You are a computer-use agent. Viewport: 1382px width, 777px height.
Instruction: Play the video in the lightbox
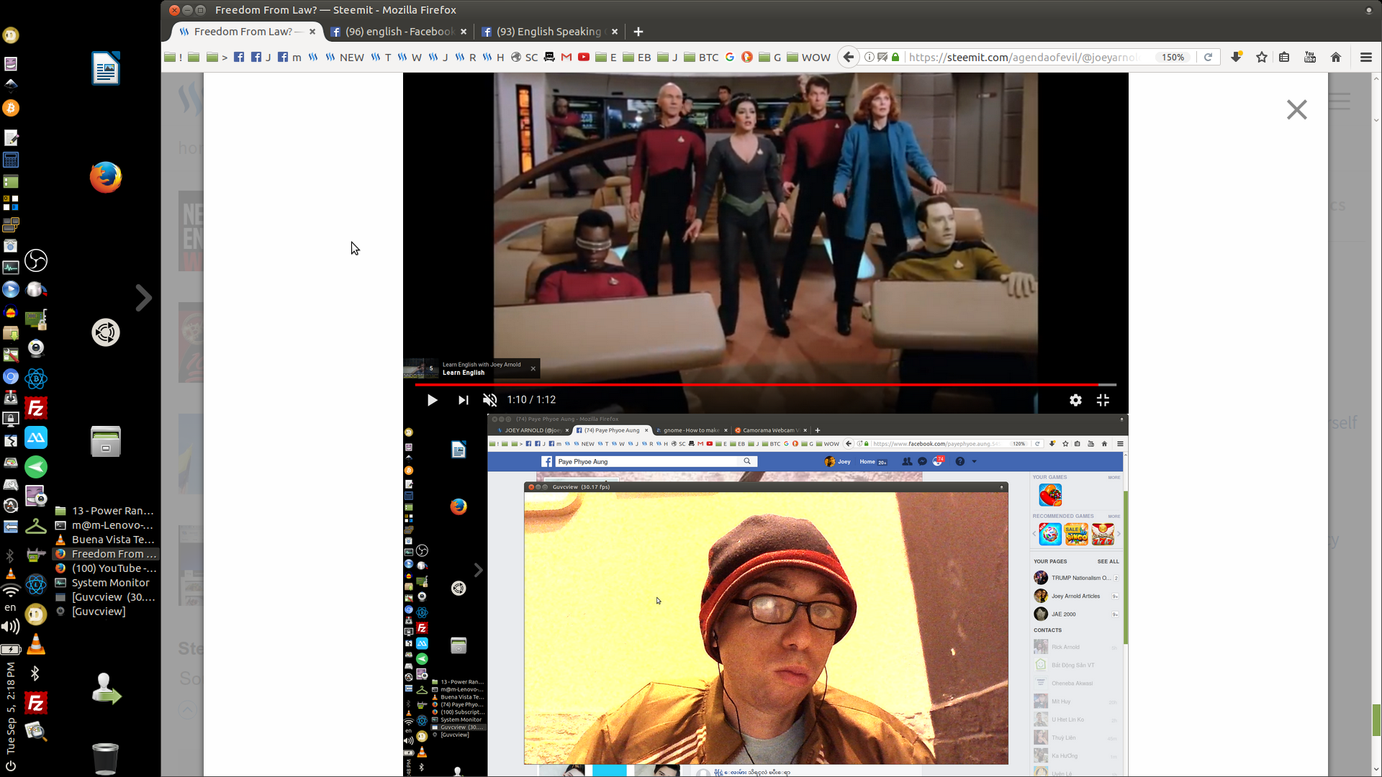pos(432,400)
